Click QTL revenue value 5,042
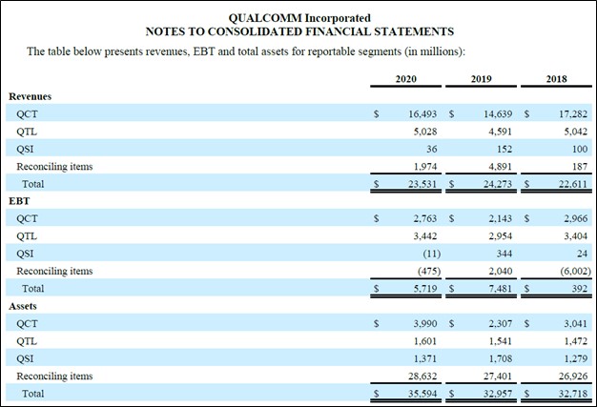The width and height of the screenshot is (597, 407). point(576,132)
